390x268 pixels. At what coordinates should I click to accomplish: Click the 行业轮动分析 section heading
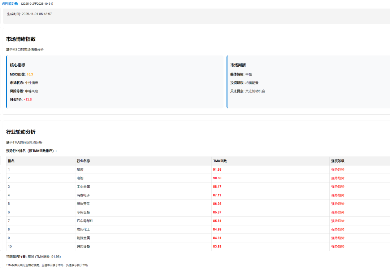tap(21, 132)
